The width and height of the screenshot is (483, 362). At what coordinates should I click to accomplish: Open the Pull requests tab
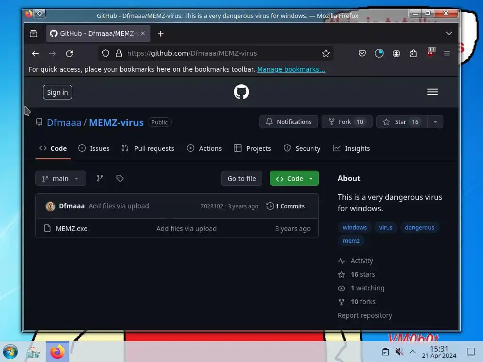[148, 148]
